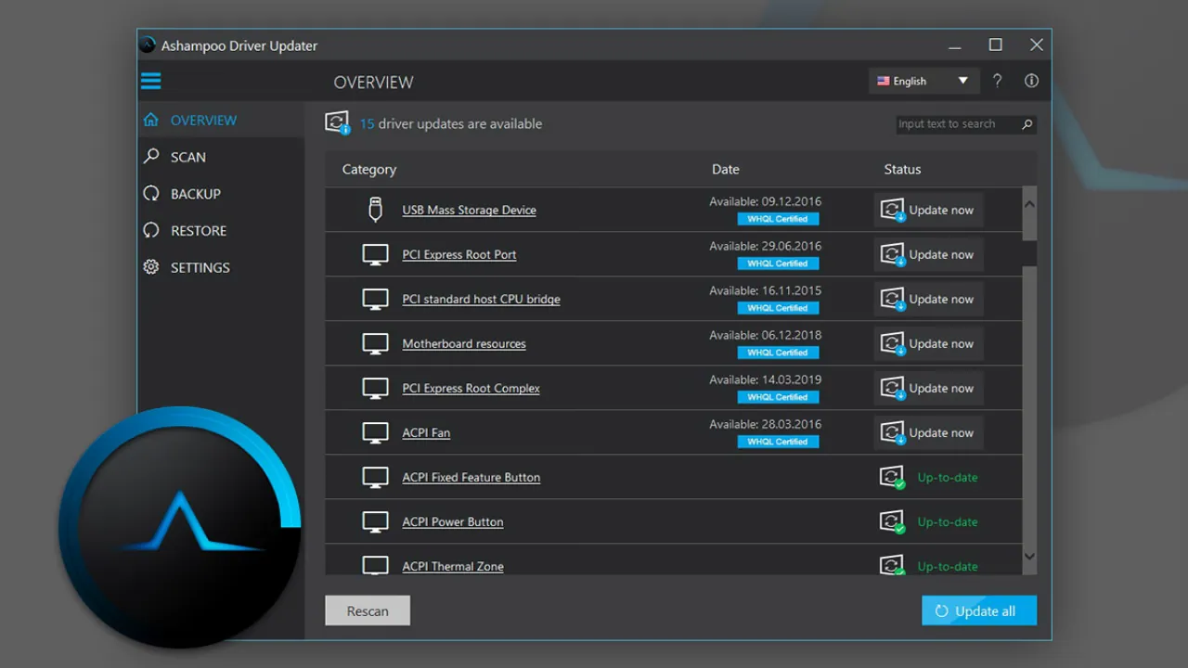
Task: Click the Update all button
Action: point(979,610)
